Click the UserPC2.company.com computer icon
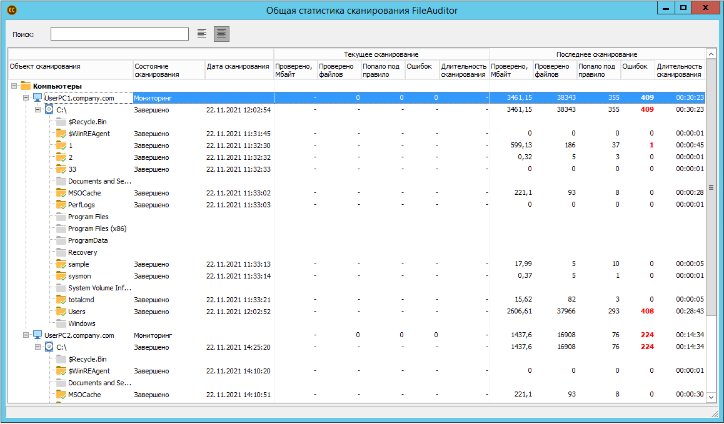Viewport: 724px width, 424px height. click(38, 335)
